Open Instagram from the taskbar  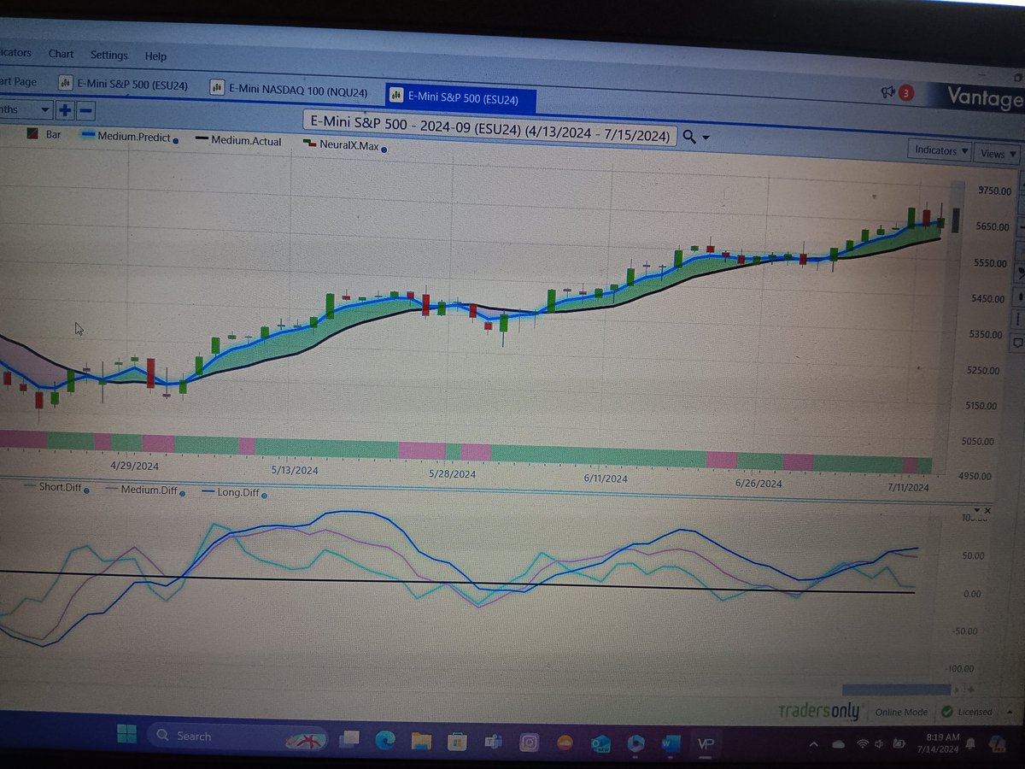point(529,743)
